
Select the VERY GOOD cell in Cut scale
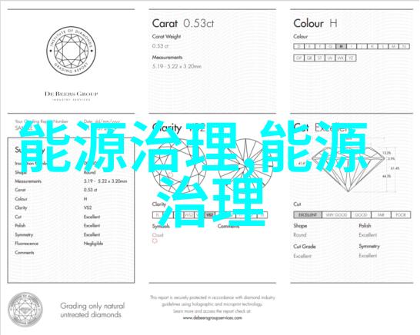tap(336, 215)
